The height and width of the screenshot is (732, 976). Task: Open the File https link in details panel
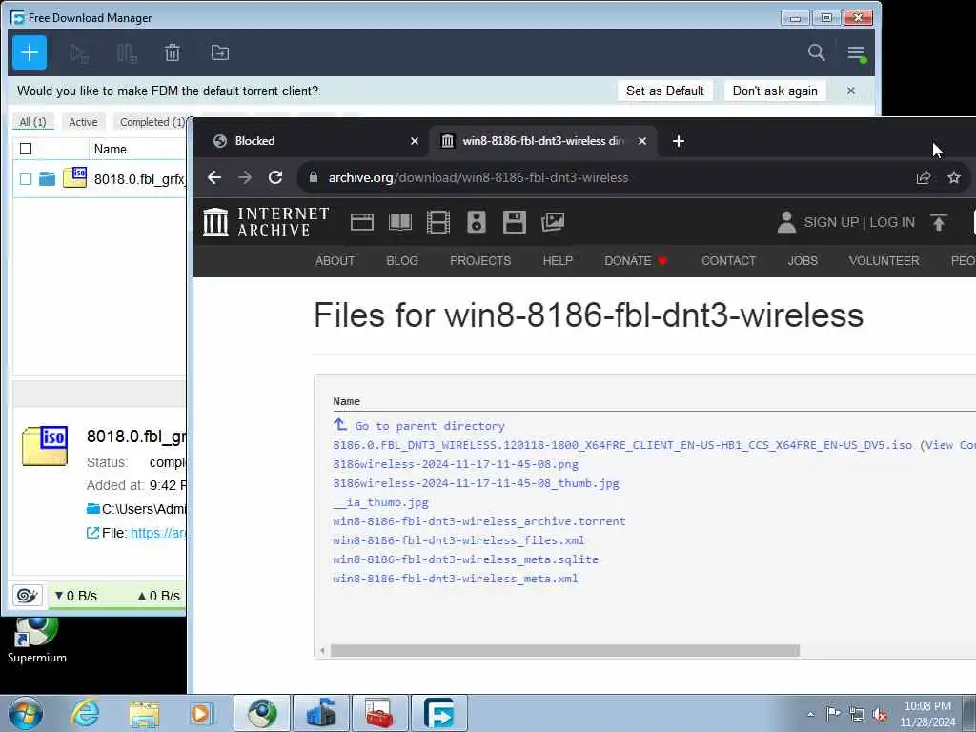click(158, 533)
